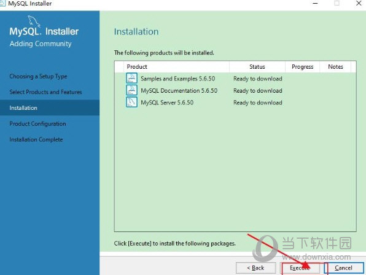
Task: Open the Installation Complete step
Action: pyautogui.click(x=36, y=139)
